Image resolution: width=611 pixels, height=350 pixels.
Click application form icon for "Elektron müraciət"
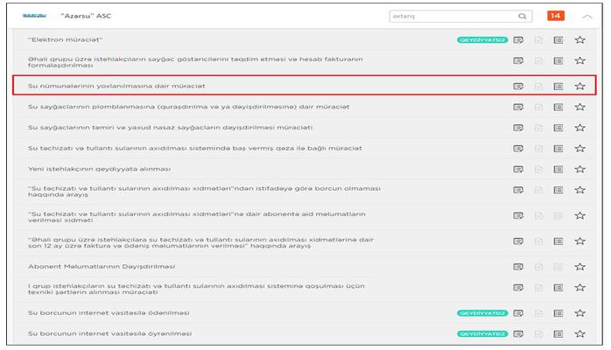[518, 39]
